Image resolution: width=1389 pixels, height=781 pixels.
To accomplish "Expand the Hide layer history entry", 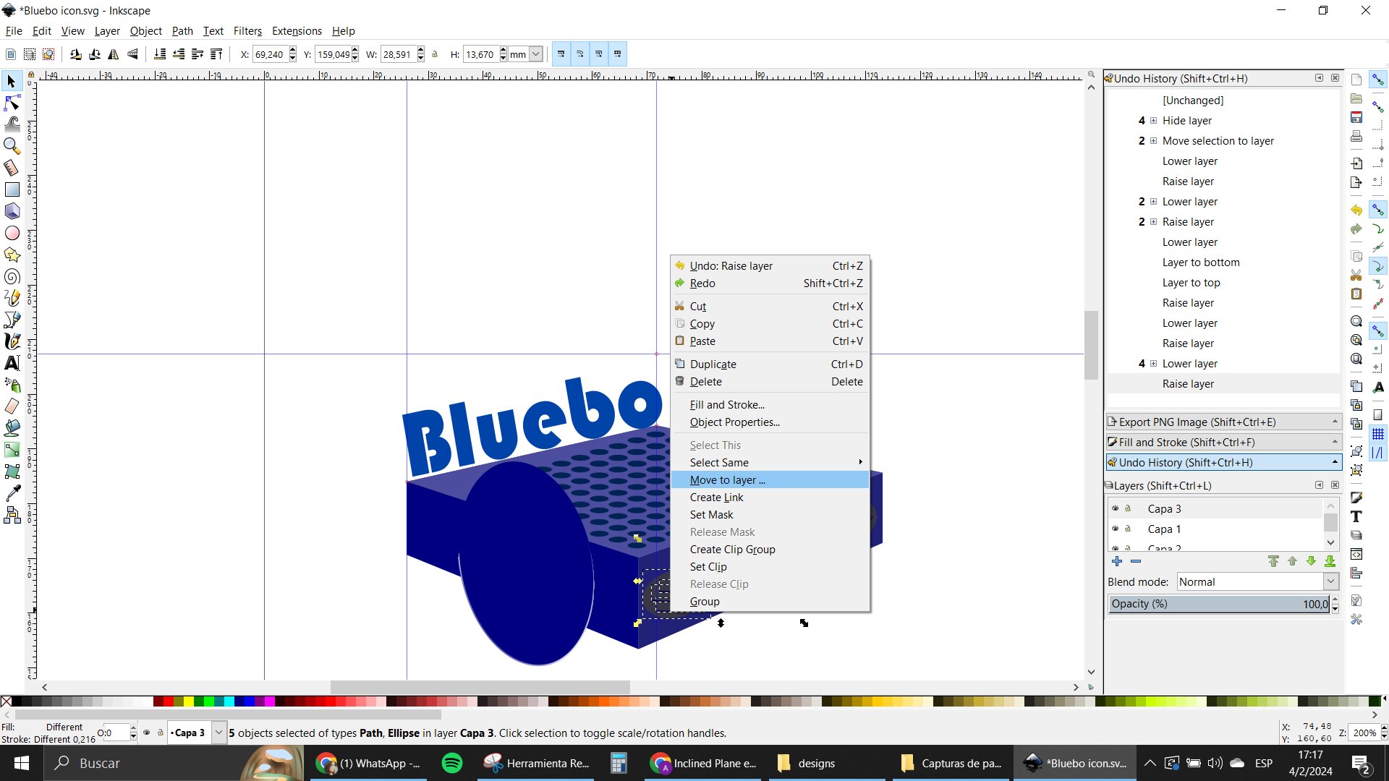I will [1154, 121].
